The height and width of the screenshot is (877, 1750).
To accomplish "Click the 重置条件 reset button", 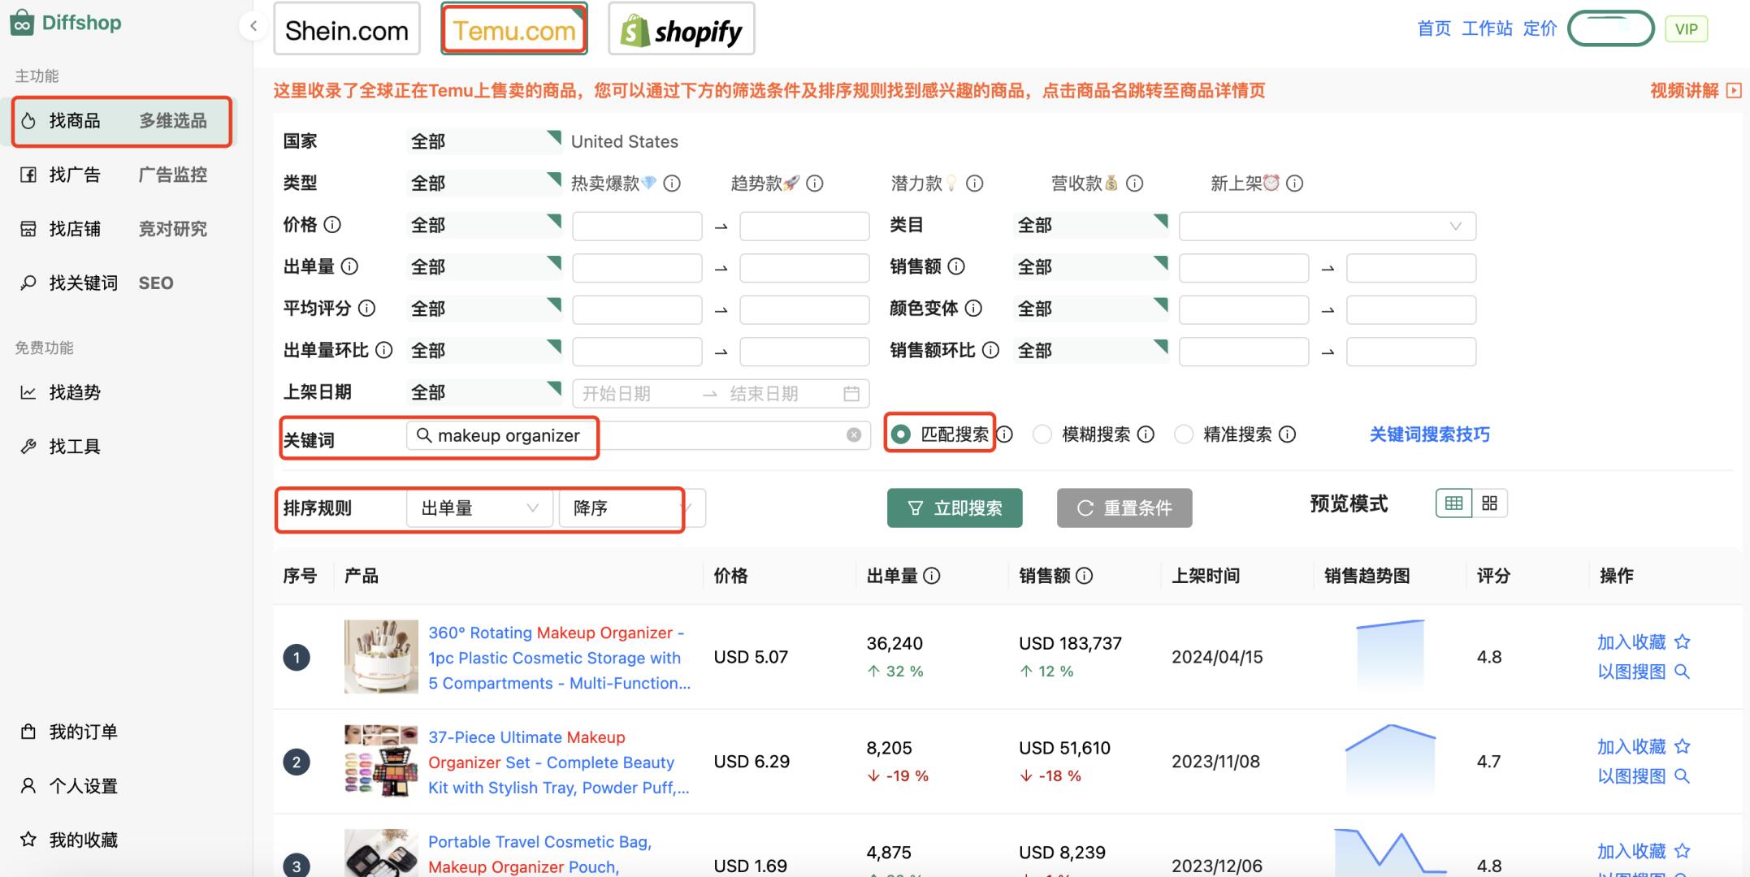I will point(1124,508).
